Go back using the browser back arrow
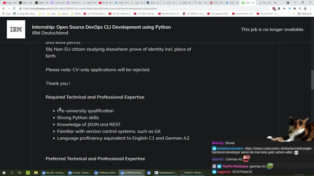This screenshot has height=176, width=314. click(4, 9)
